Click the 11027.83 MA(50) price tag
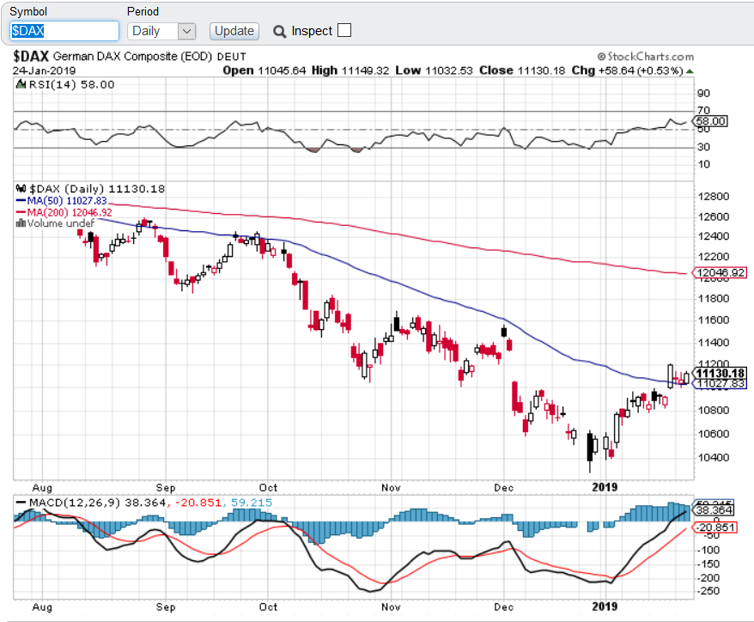 click(x=720, y=384)
